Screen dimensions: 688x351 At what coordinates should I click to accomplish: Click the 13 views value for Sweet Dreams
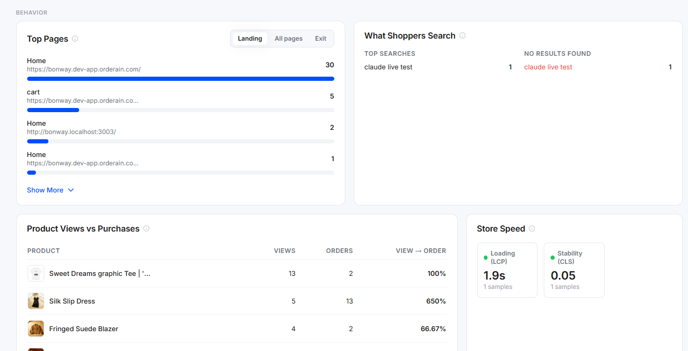click(292, 274)
